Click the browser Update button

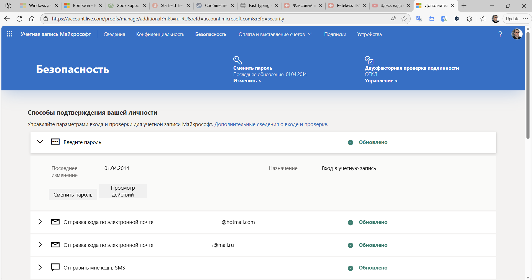[512, 19]
